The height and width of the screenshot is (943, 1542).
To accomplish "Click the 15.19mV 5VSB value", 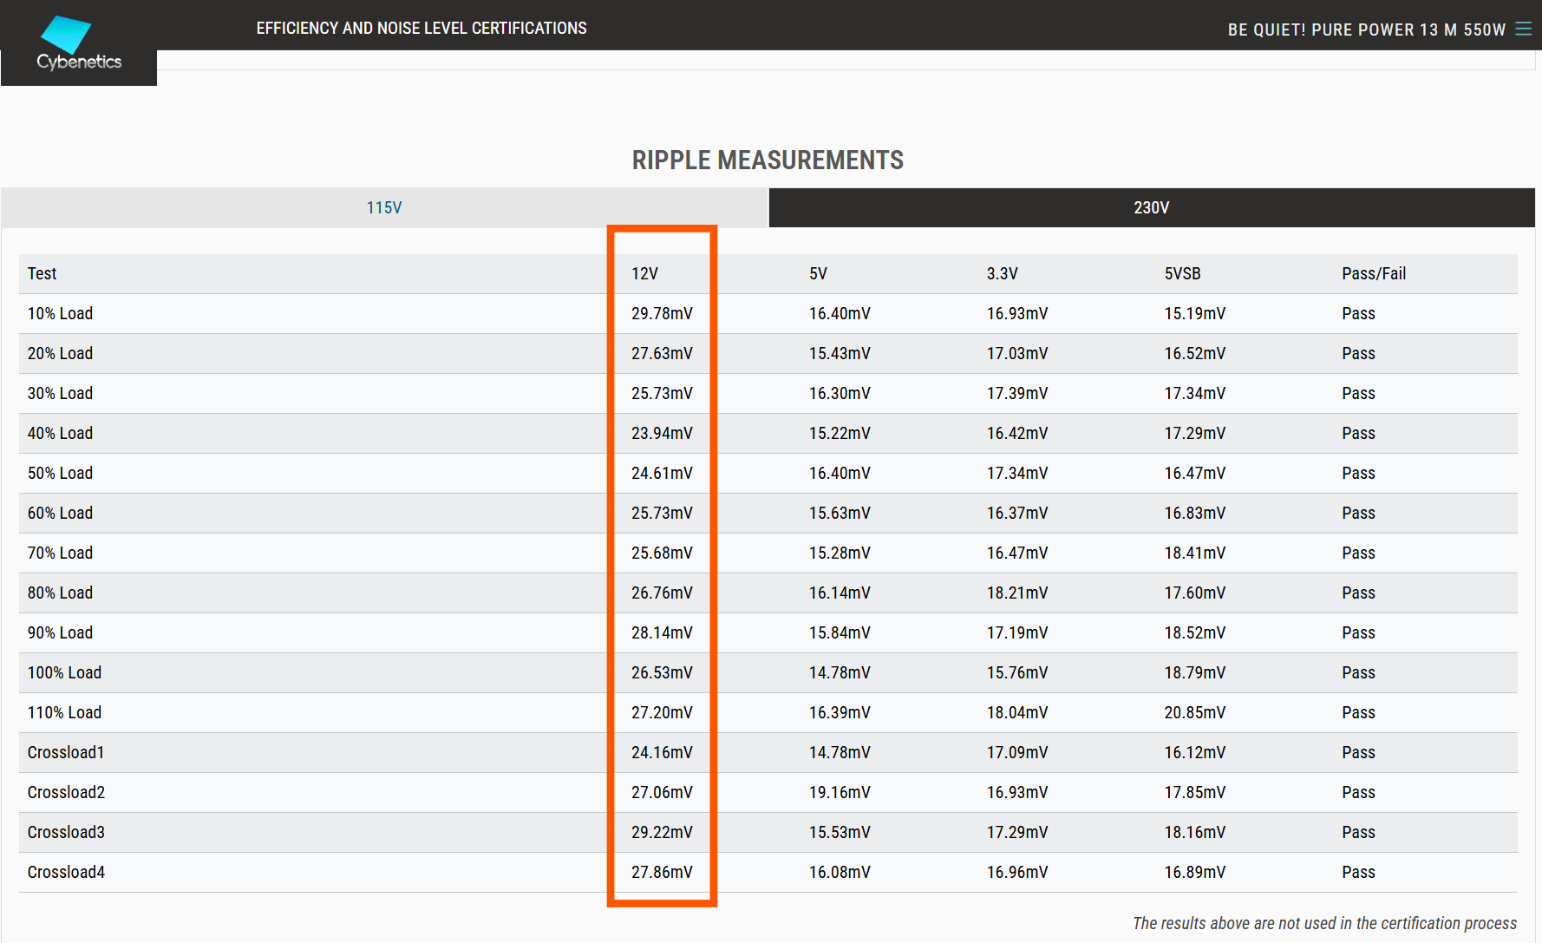I will (1195, 313).
